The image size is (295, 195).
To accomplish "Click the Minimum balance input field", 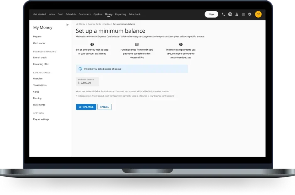I will click(87, 82).
